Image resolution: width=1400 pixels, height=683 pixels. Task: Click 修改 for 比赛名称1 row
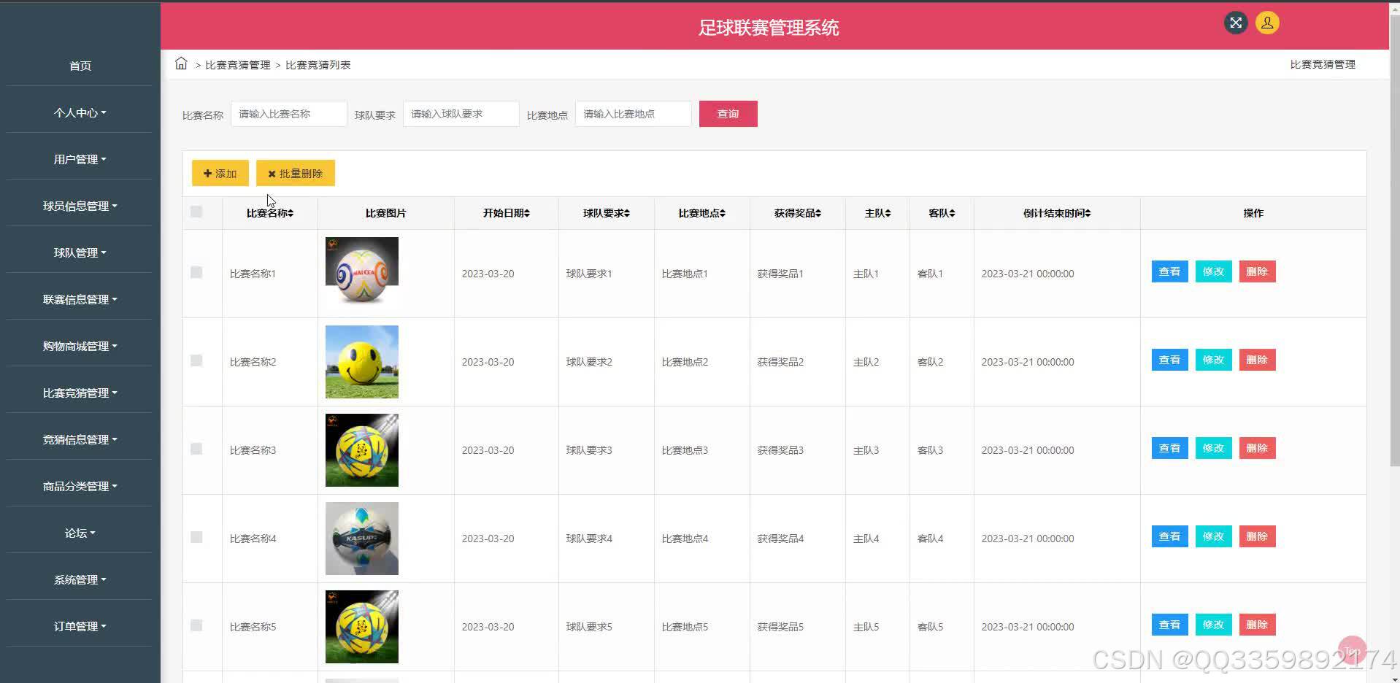tap(1213, 271)
